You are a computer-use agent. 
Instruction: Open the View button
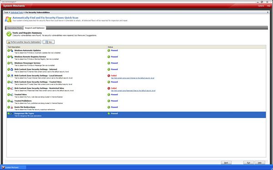[49, 42]
